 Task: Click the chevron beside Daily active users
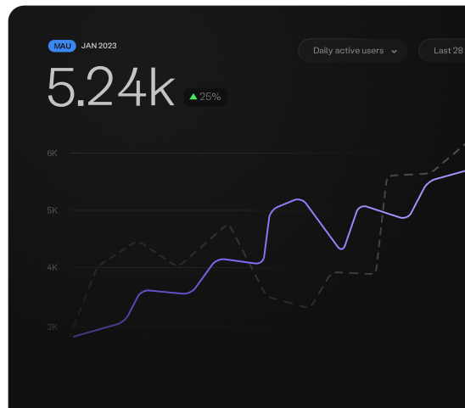[x=394, y=51]
